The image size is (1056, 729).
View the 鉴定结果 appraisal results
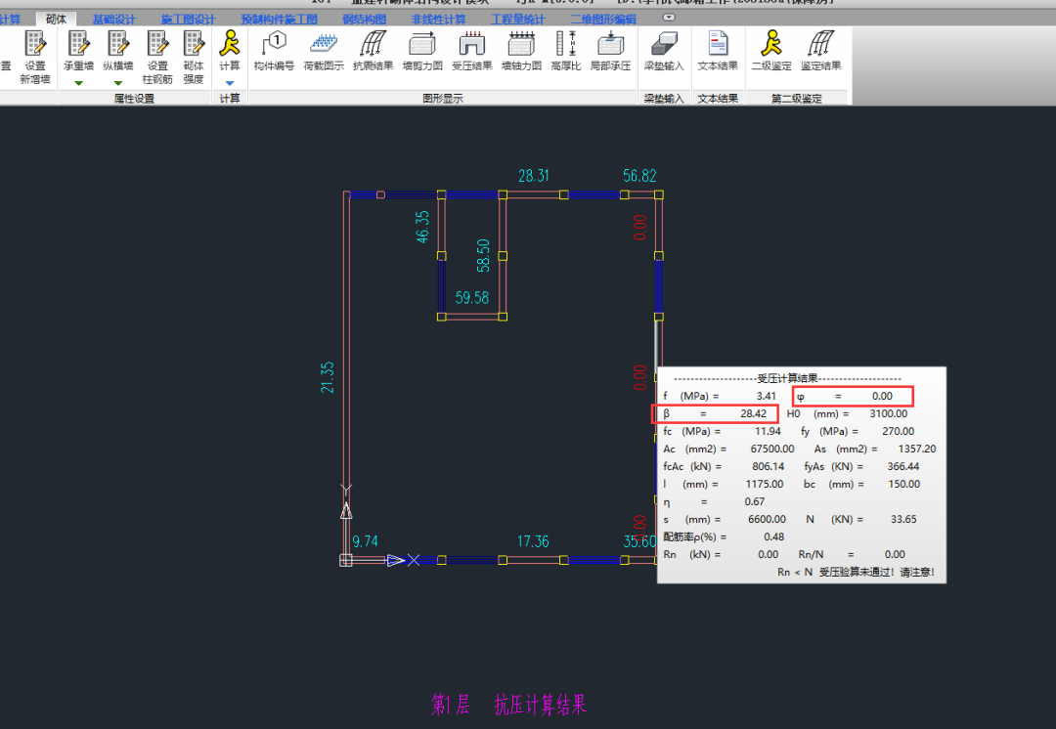821,44
